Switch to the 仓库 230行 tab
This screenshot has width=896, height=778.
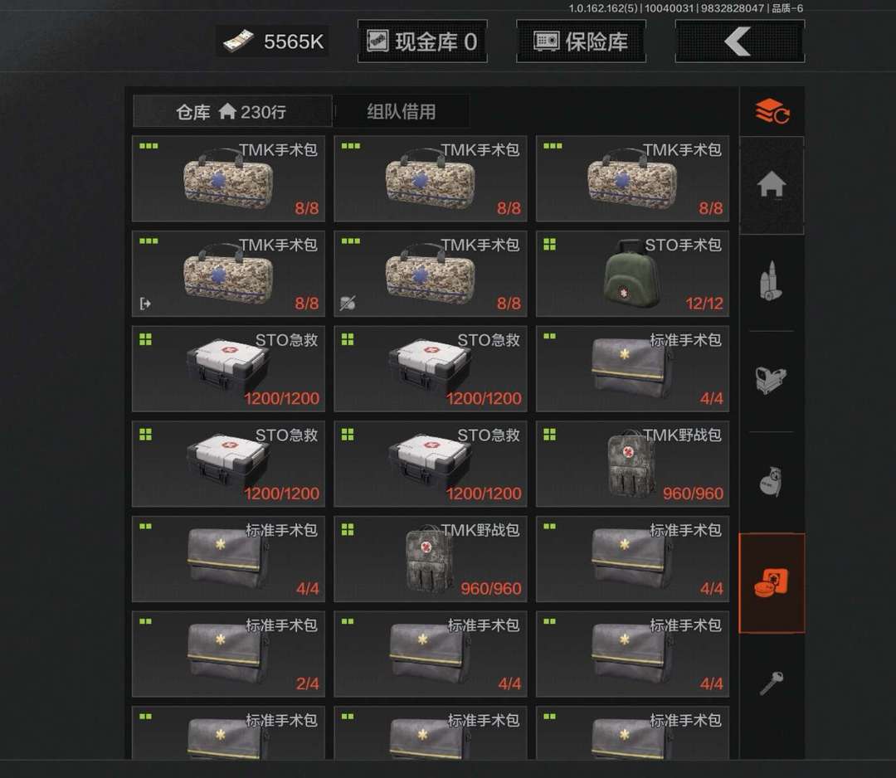click(232, 111)
